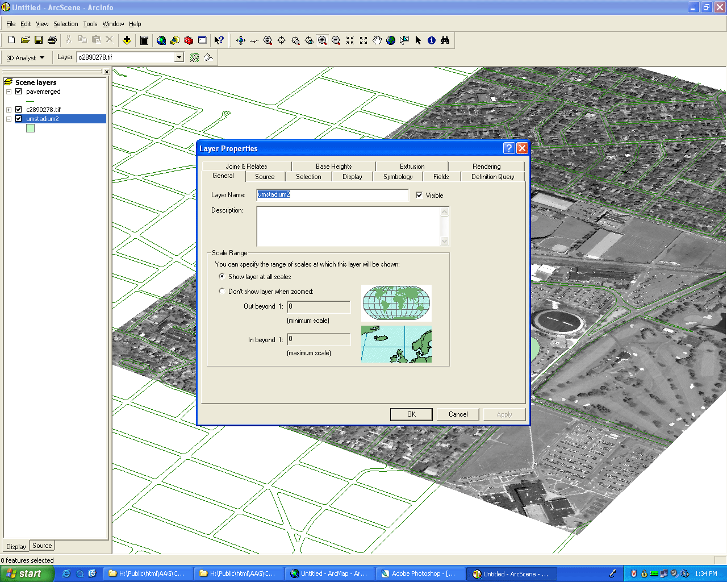Viewport: 727px width, 582px height.
Task: Click the Full Extent globe icon
Action: (x=391, y=40)
